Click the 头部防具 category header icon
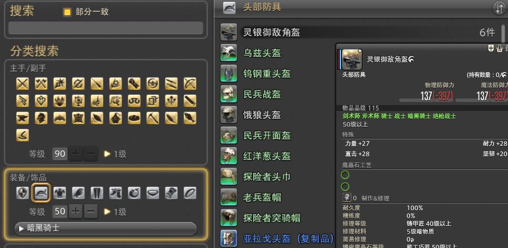Image resolution: width=508 pixels, height=248 pixels. (229, 8)
